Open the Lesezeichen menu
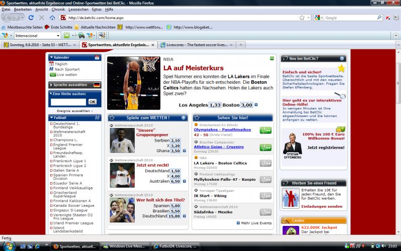This screenshot has width=401, height=251. click(78, 10)
